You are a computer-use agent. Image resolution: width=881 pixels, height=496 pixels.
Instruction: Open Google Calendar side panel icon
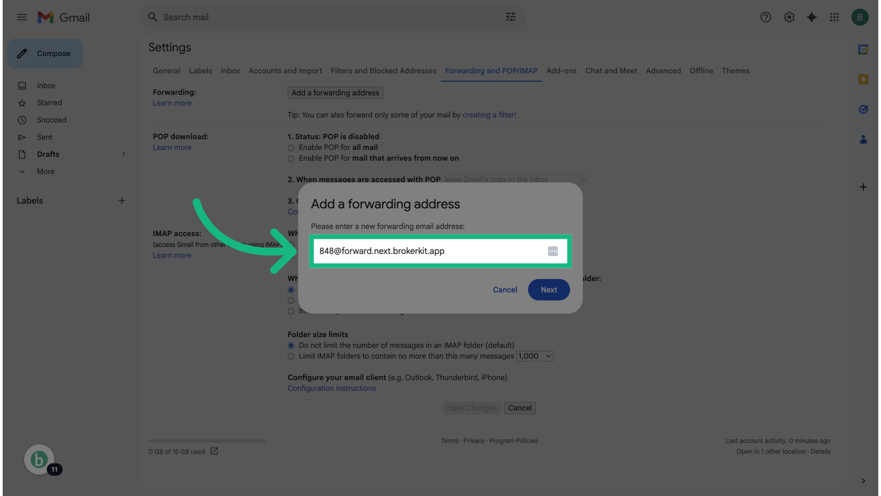[863, 50]
